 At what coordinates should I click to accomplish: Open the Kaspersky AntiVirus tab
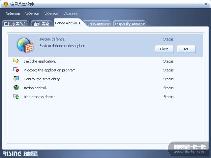click(x=130, y=24)
